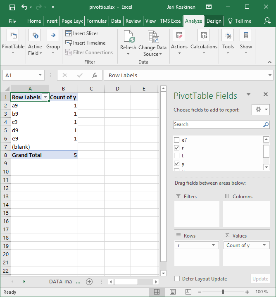This screenshot has height=297, width=276.
Task: Click the Insert Function fx icon
Action: pos(95,75)
